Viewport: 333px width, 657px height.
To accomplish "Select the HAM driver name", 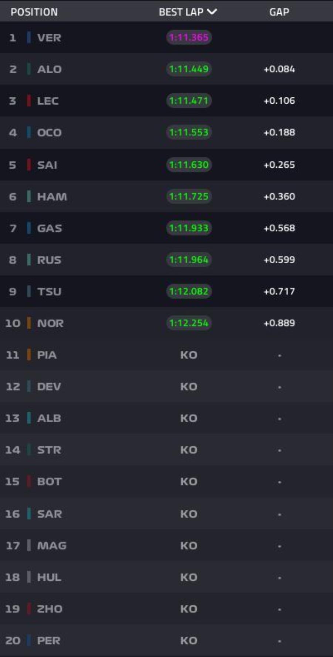I will (x=52, y=197).
